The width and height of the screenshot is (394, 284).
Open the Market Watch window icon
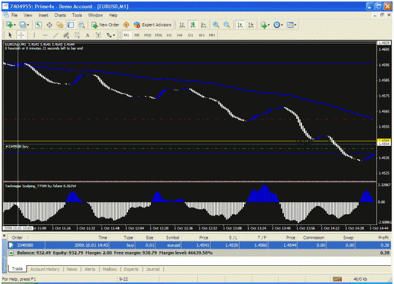[x=38, y=25]
